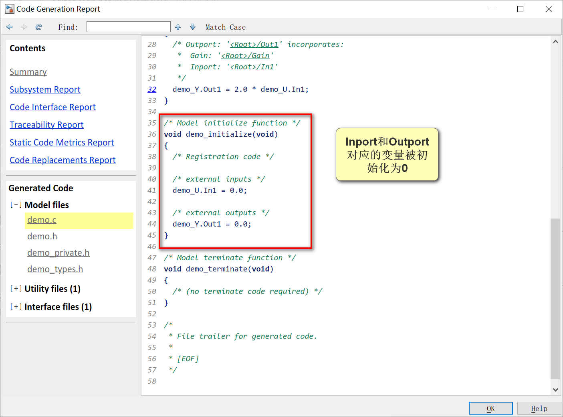This screenshot has height=417, width=563.
Task: Open the demo.h file
Action: (x=42, y=237)
